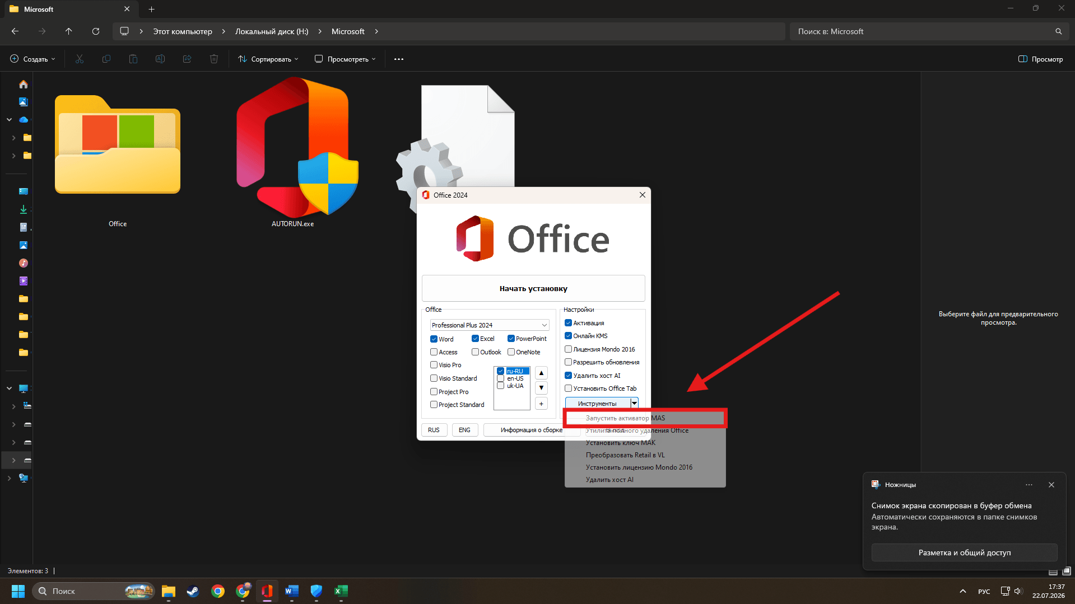
Task: Switch to Office installer in taskbar
Action: 267,591
